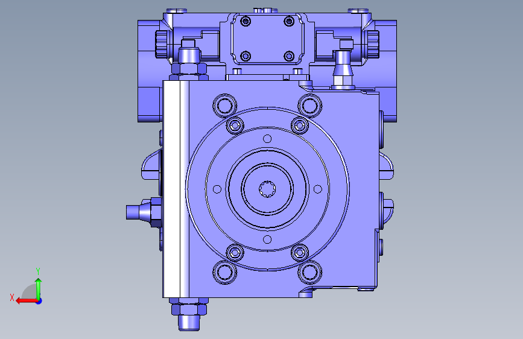Image resolution: width=523 pixels, height=339 pixels.
Task: Click the red "X" axis label
Action: [12, 297]
